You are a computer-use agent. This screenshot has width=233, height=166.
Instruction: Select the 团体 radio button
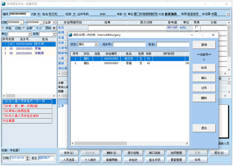[43, 28]
